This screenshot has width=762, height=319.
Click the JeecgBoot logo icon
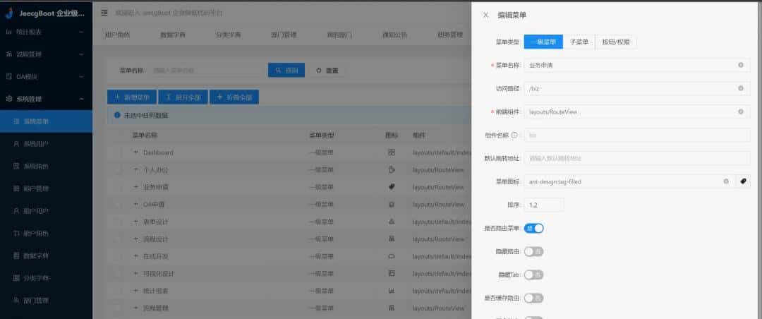pos(9,13)
